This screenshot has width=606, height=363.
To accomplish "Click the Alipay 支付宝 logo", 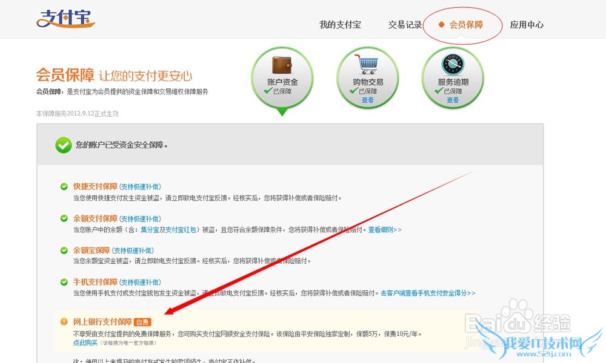I will [x=65, y=18].
